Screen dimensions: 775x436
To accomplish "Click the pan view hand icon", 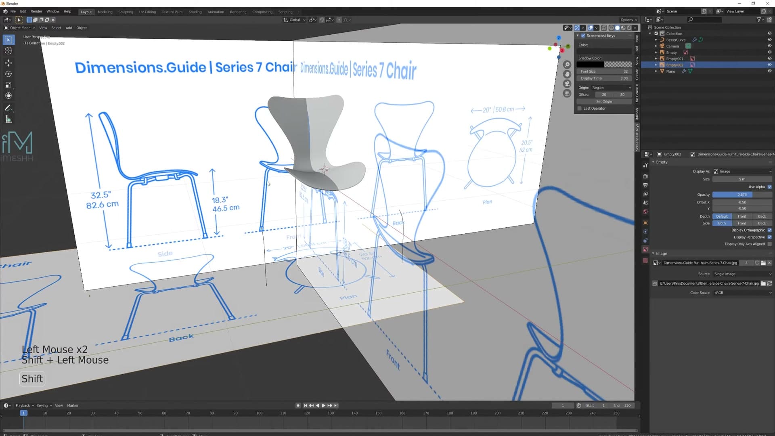I will point(567,74).
